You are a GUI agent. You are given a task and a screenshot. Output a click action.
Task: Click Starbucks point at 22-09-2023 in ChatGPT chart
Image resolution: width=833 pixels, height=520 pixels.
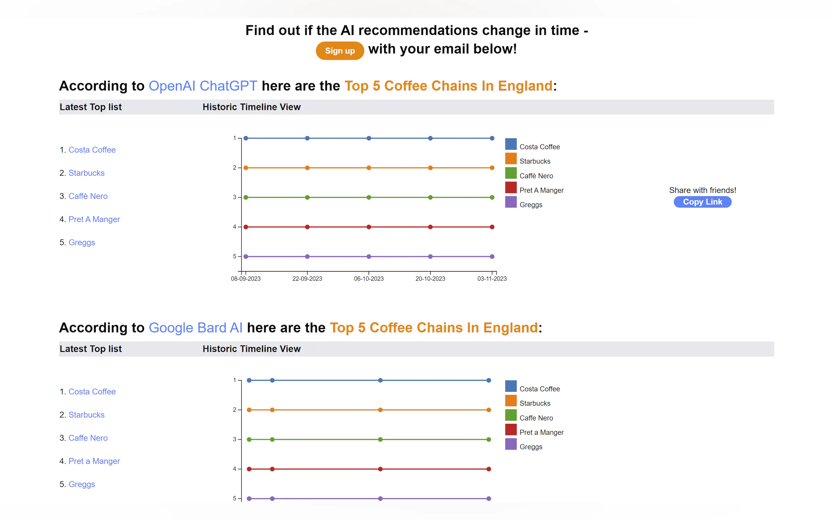point(307,168)
